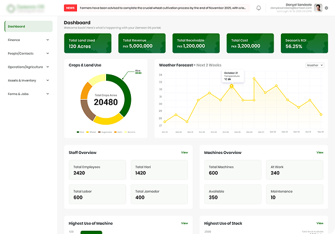Expand the Assets & Inventory chevron
This screenshot has height=234, width=335.
pos(48,80)
